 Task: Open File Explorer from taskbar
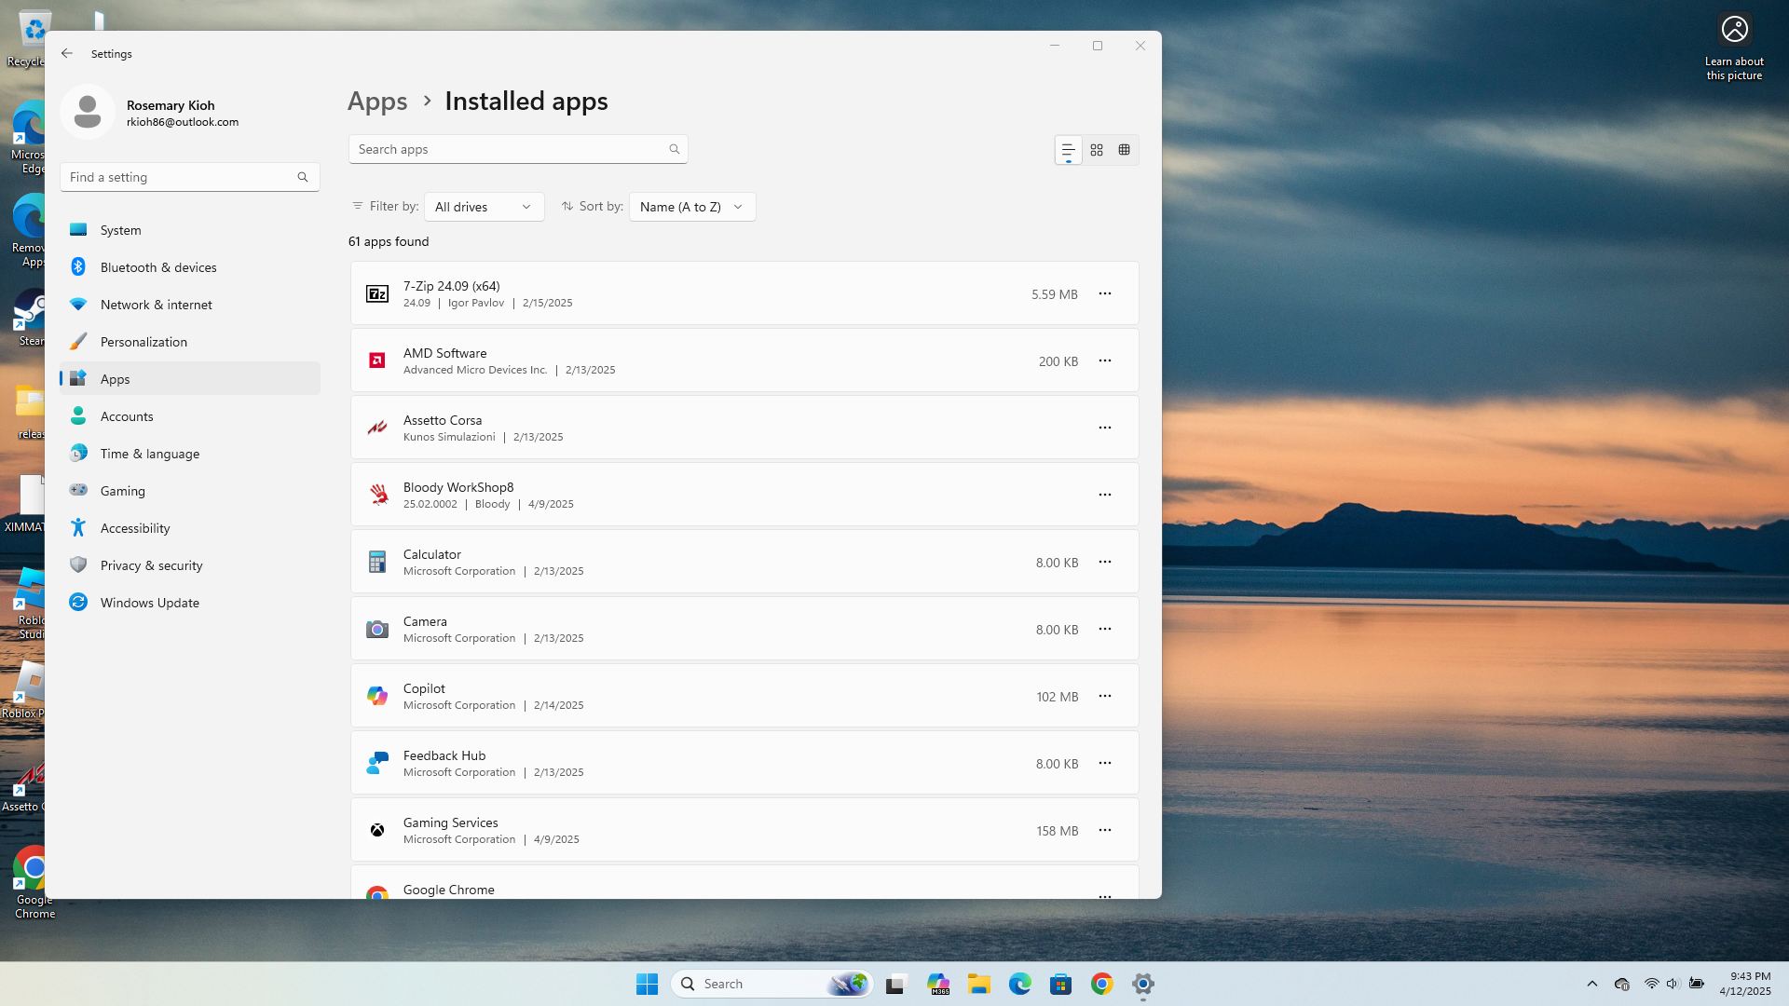(979, 984)
